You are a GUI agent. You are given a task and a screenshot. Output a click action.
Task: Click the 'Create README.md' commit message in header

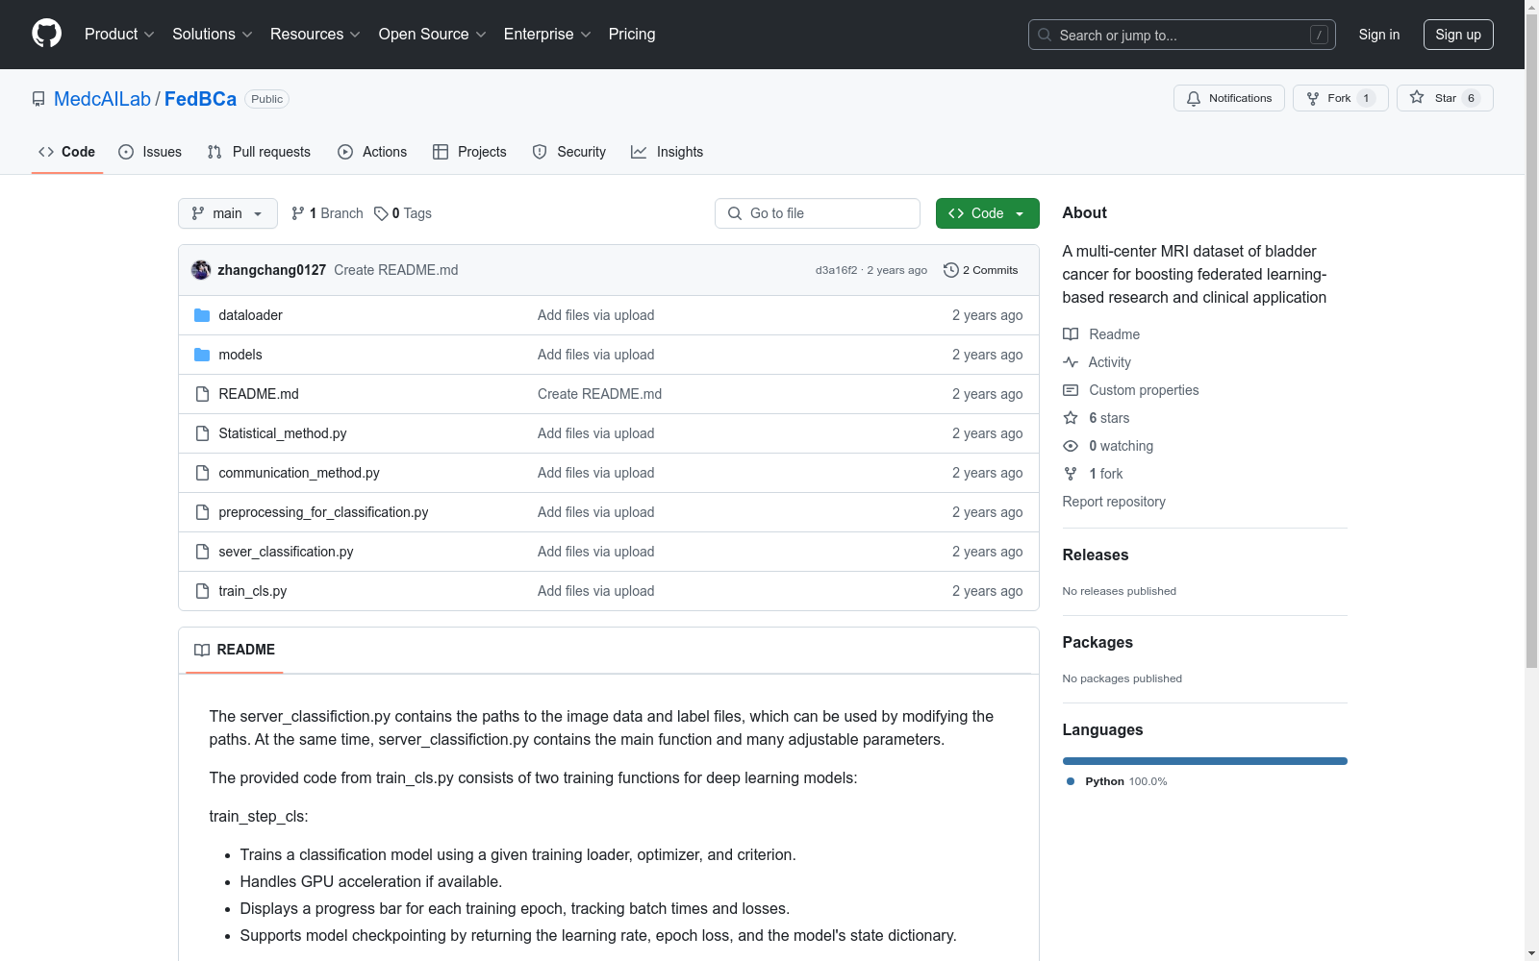(x=396, y=270)
